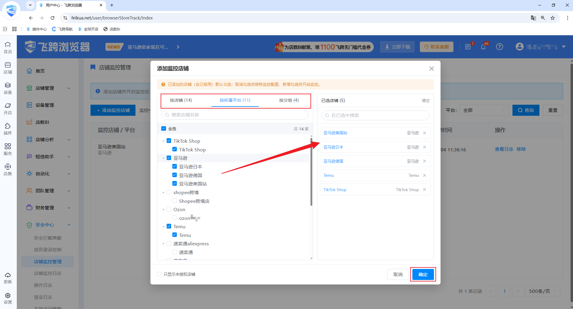Click the translate page icon in address bar
The height and width of the screenshot is (309, 573).
tap(533, 18)
